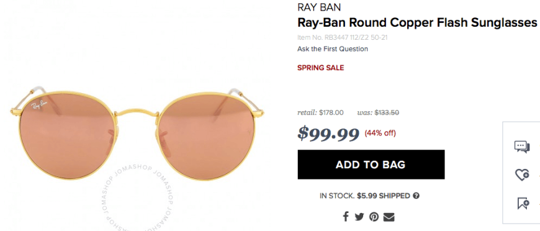Open the Ask the First Question link
540x231 pixels.
click(x=332, y=49)
